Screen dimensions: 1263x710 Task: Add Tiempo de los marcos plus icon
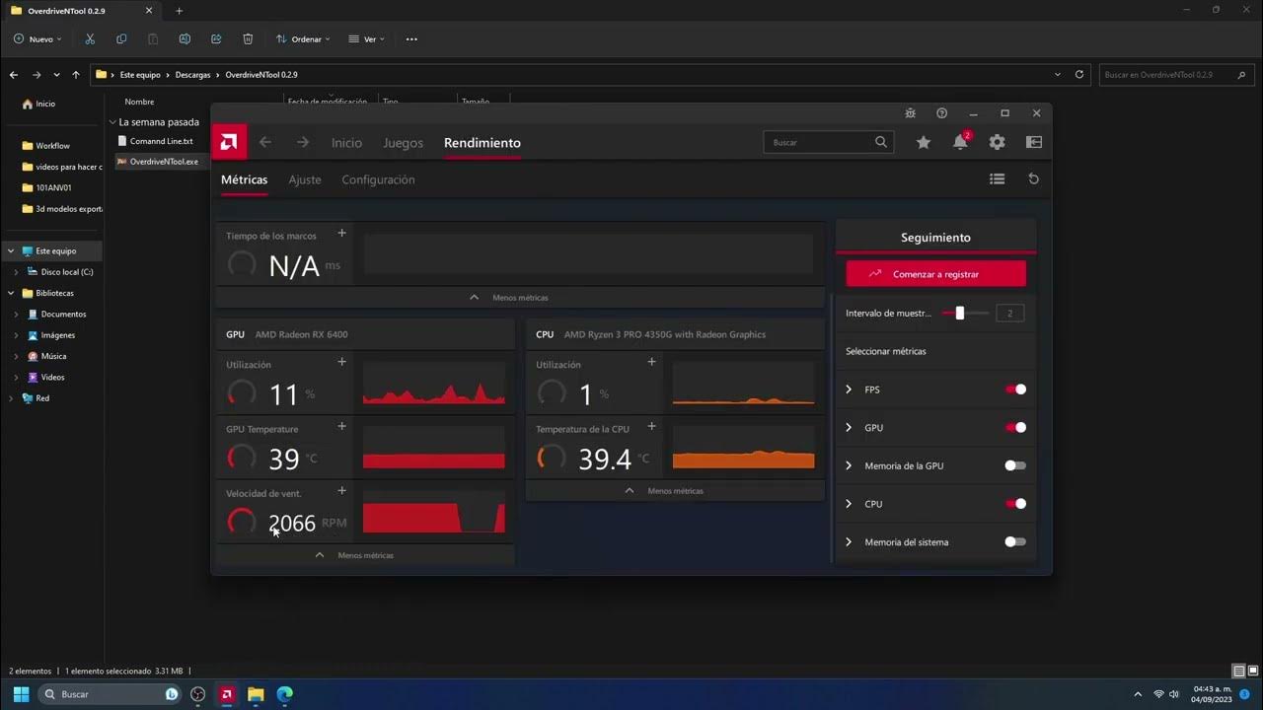pos(341,233)
